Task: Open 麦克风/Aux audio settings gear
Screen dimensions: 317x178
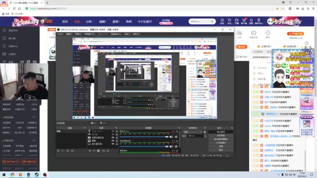Action: (x=176, y=137)
